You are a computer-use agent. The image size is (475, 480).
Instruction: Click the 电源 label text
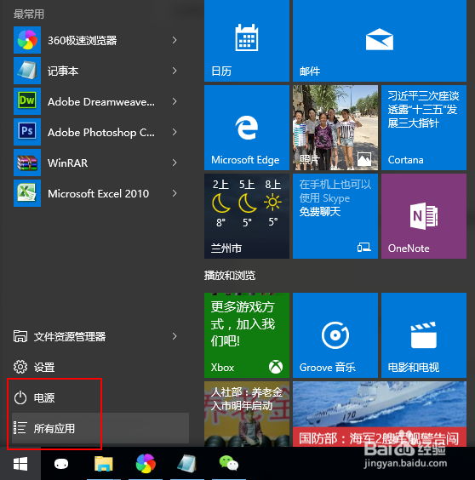coord(44,397)
